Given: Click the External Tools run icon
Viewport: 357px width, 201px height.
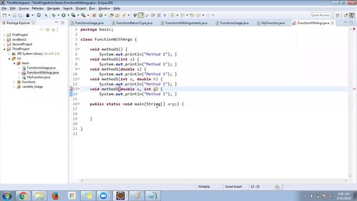Looking at the screenshot, I should coord(83,15).
